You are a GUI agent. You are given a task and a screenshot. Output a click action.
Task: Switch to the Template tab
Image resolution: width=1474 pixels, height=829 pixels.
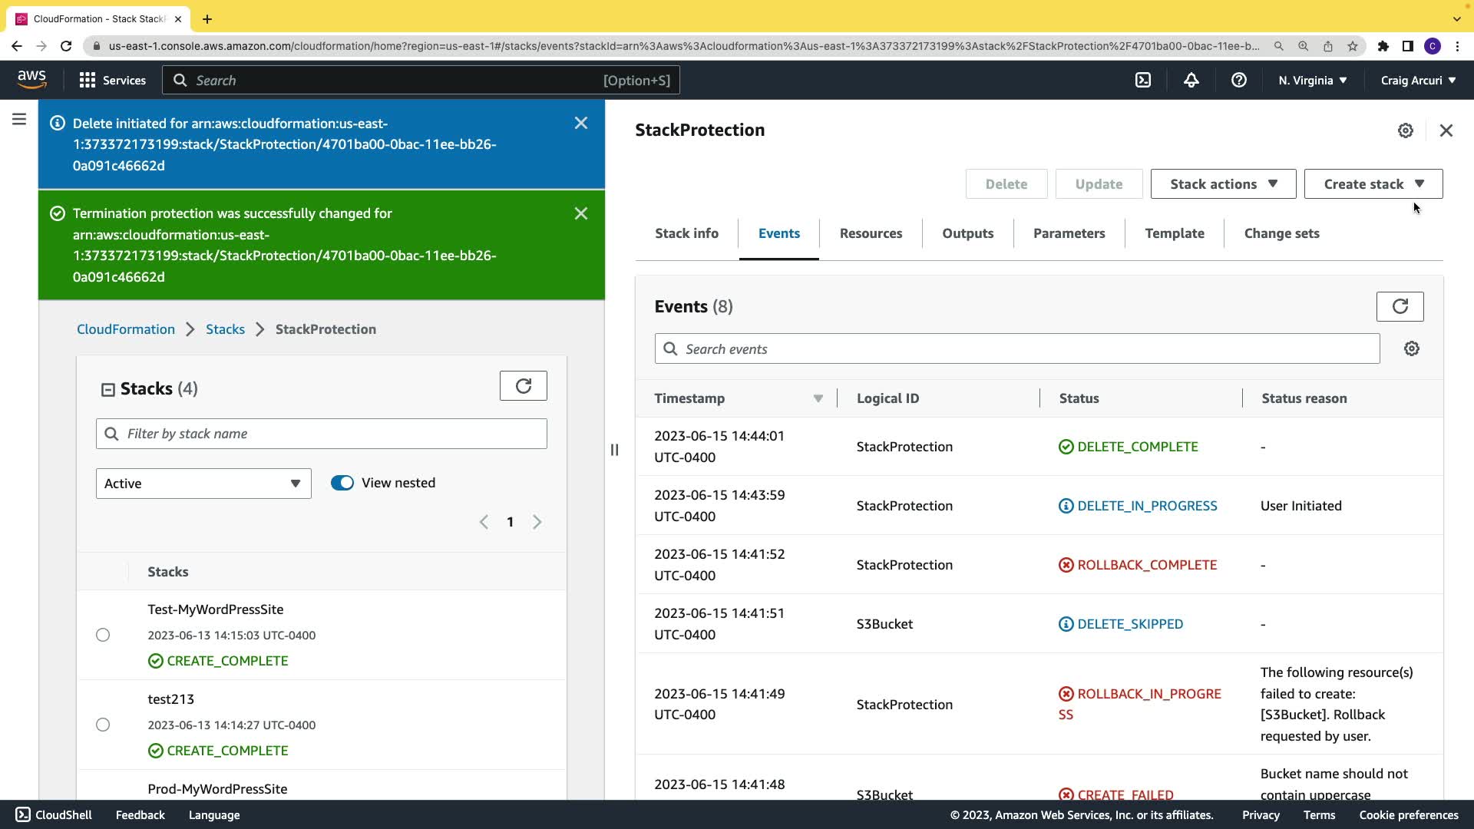pos(1174,233)
